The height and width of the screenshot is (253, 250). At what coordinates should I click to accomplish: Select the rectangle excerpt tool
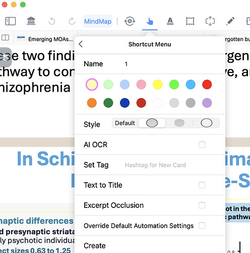(x=190, y=21)
